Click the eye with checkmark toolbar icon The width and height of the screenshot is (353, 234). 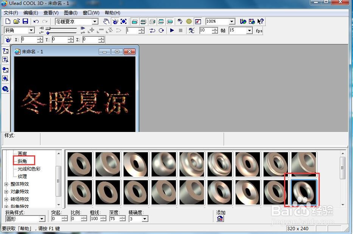click(x=180, y=22)
